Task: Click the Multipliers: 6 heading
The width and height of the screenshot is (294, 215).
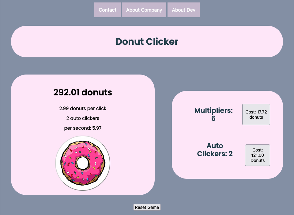Action: click(x=213, y=114)
